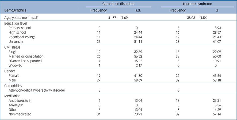Click the 10.91 value for Divorced or separated
This screenshot has height=120, width=237.
[217, 61]
